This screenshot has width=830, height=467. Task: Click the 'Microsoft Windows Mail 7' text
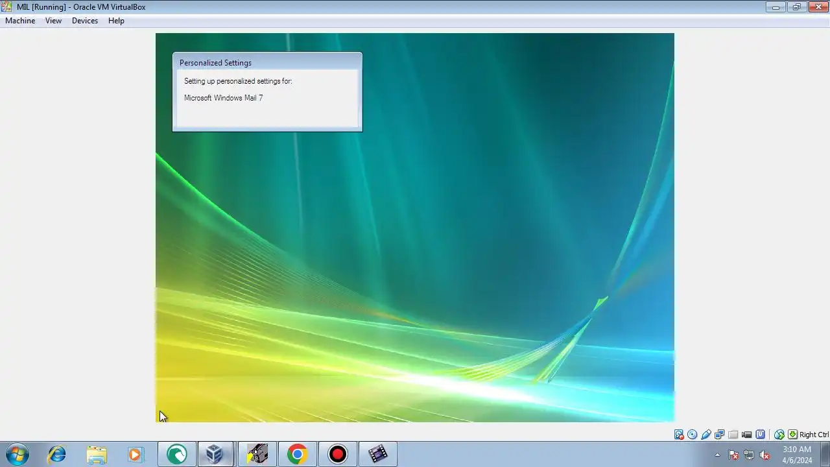[x=223, y=98]
